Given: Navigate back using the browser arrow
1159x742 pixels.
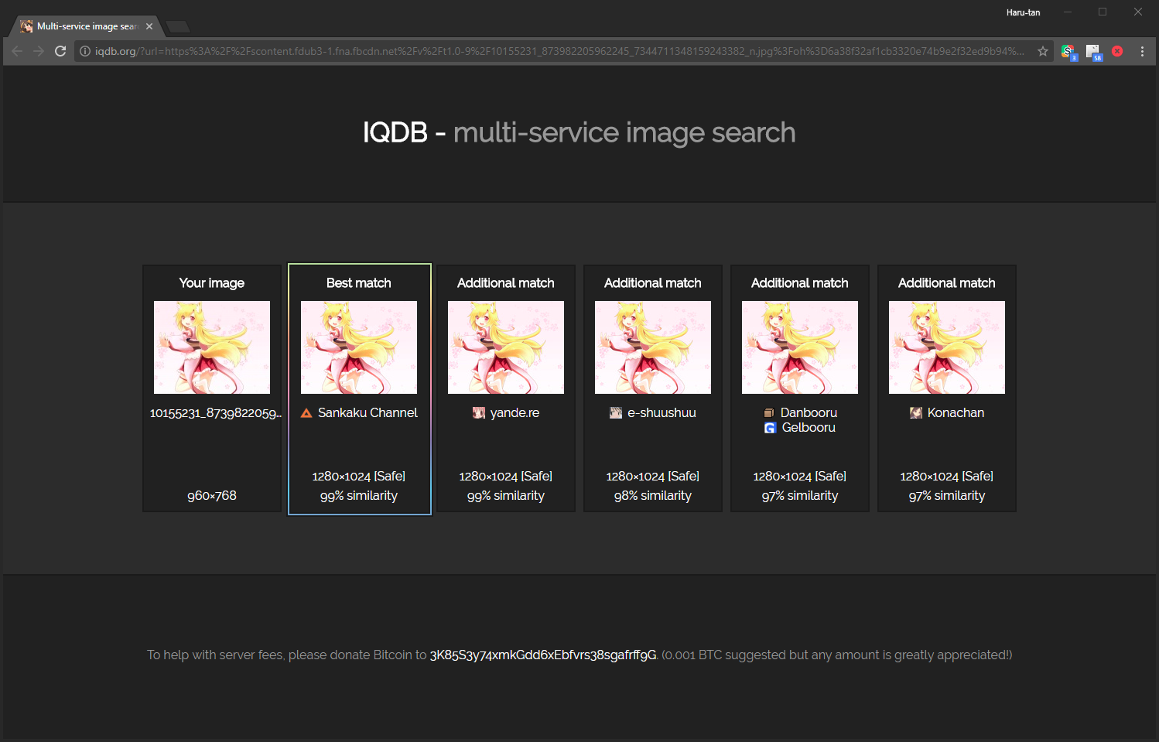Looking at the screenshot, I should [17, 51].
